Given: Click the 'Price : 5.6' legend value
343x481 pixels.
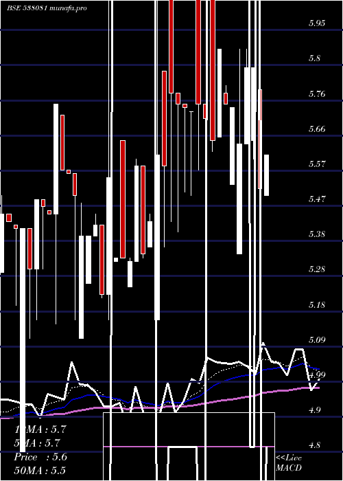Looking at the screenshot, I should (40, 457).
